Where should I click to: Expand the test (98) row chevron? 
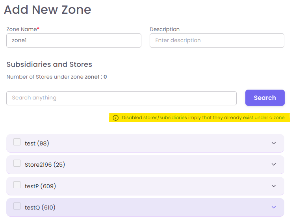pos(274,143)
